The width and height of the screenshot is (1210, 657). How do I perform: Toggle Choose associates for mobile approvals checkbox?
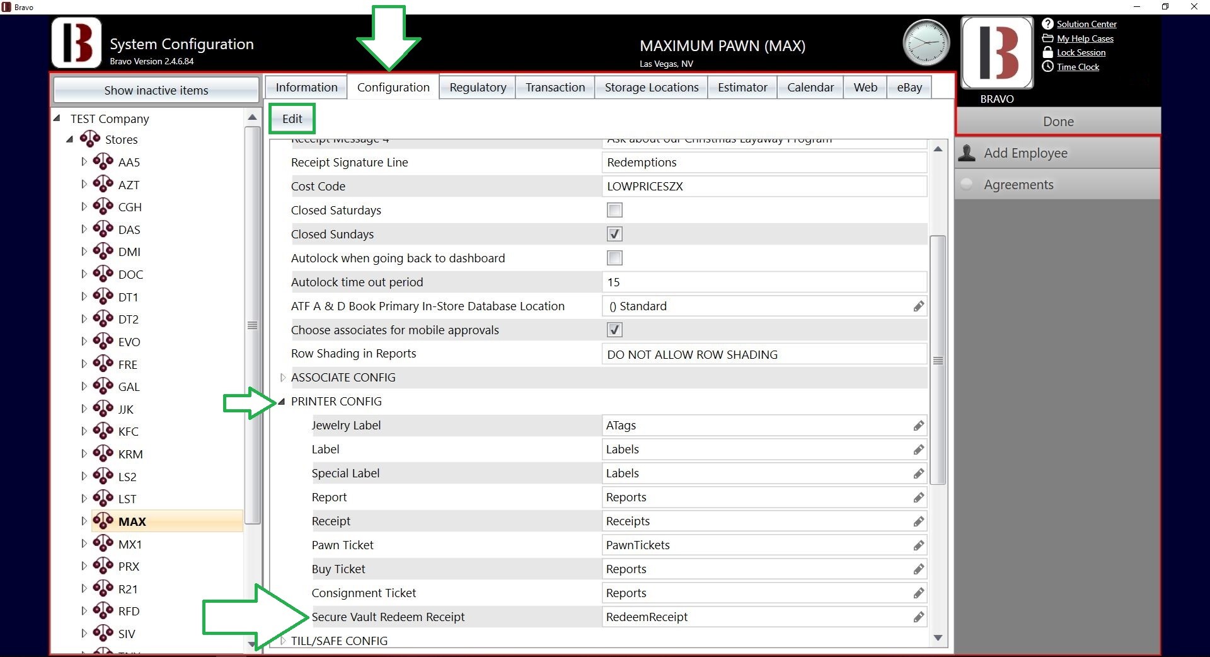[x=614, y=330]
